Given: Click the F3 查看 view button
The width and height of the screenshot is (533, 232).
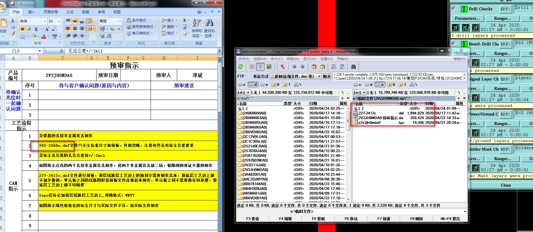Looking at the screenshot, I should tap(252, 219).
